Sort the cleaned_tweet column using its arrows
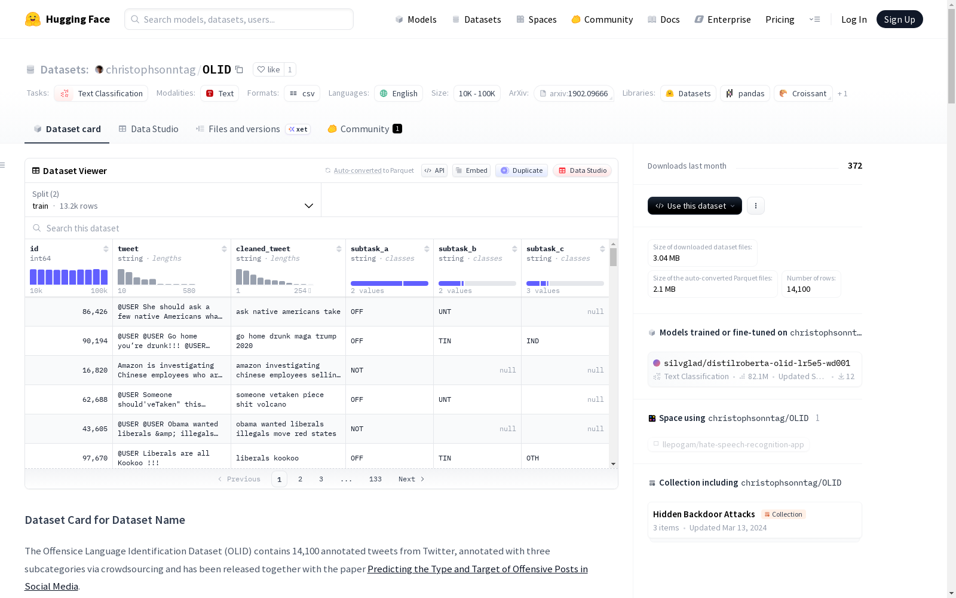 [x=339, y=249]
